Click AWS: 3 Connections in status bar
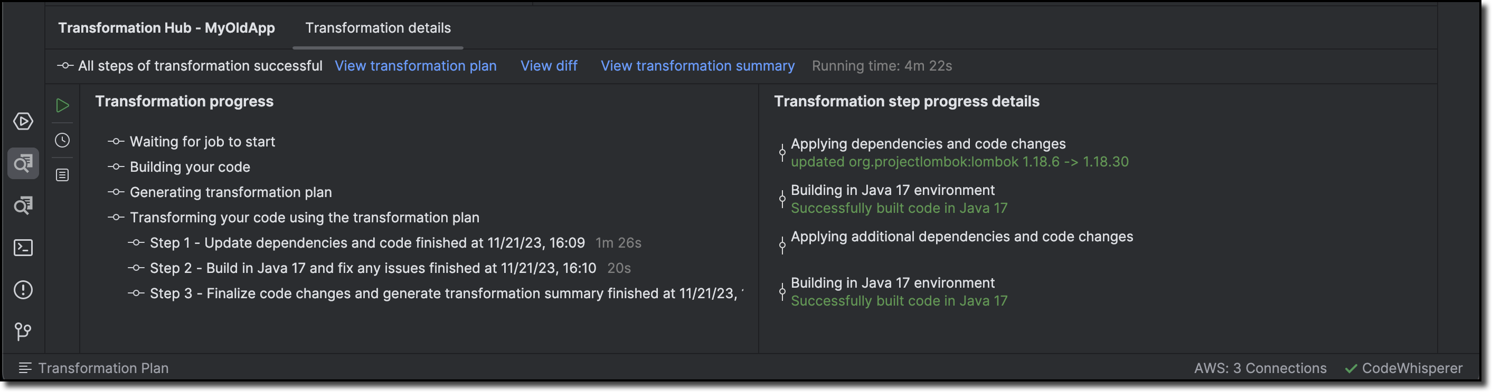 (x=1260, y=368)
